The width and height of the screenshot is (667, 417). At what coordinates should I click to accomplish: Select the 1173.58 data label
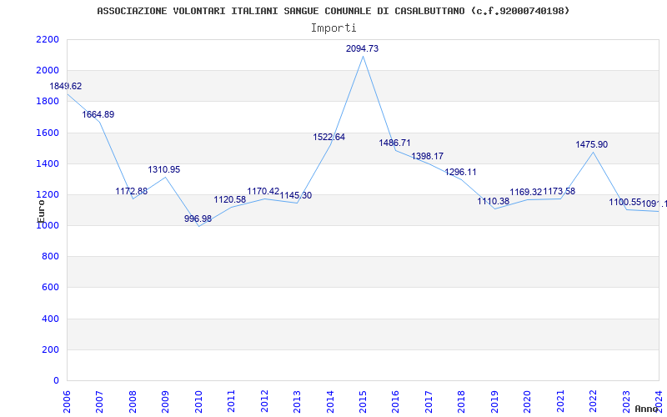559,192
